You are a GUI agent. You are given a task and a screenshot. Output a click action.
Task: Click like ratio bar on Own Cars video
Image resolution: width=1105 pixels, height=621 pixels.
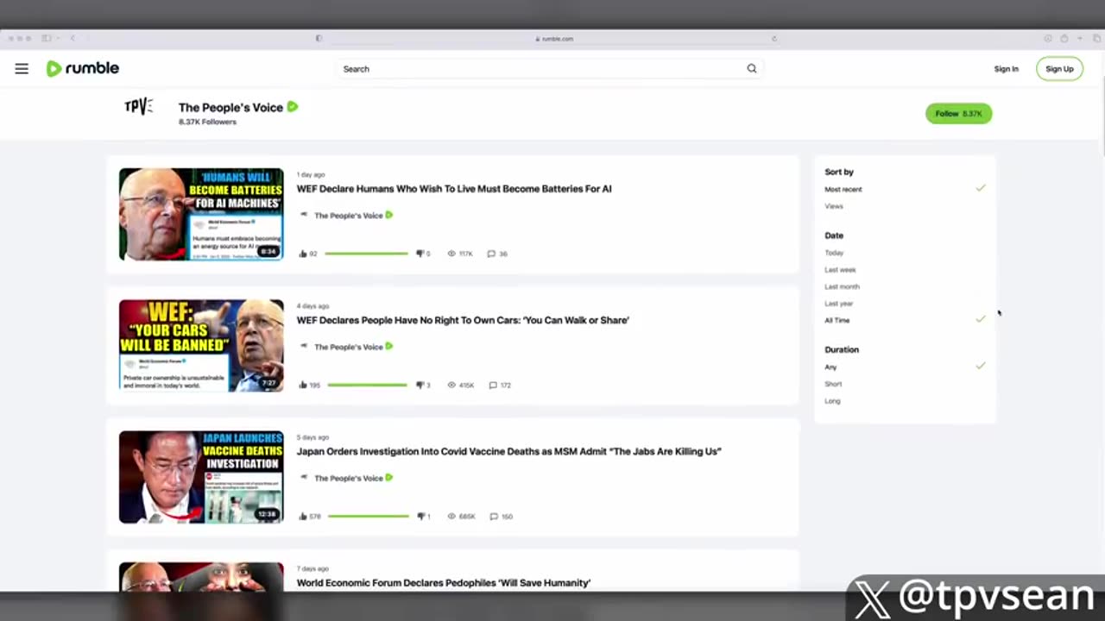pos(368,385)
